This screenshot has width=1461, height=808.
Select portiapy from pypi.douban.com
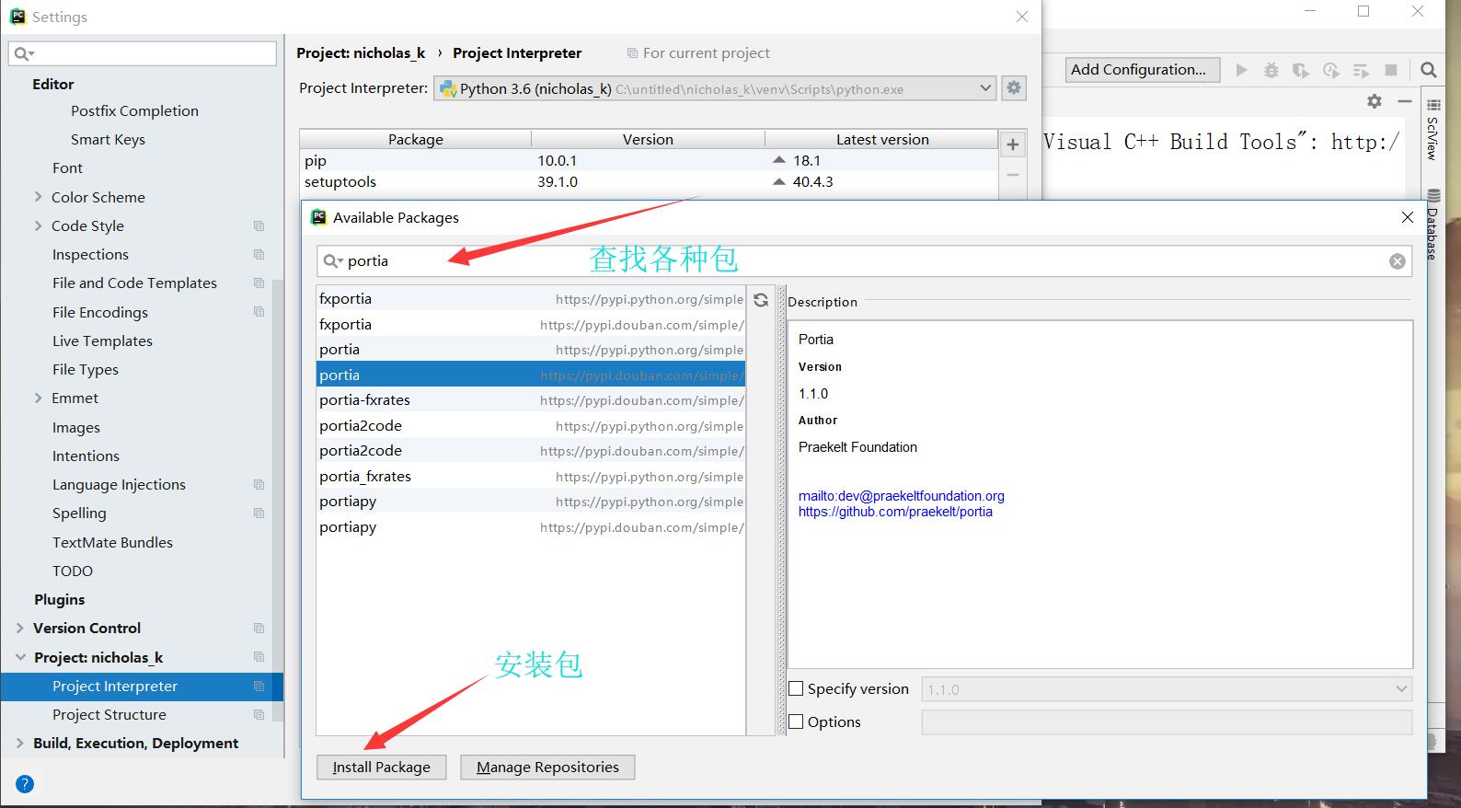(531, 526)
